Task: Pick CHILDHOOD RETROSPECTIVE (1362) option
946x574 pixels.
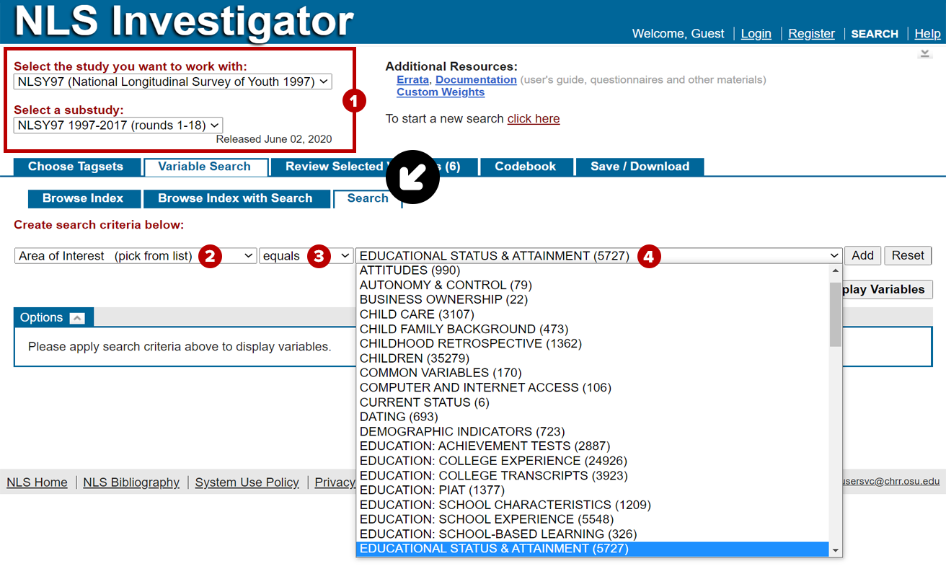Action: click(593, 343)
